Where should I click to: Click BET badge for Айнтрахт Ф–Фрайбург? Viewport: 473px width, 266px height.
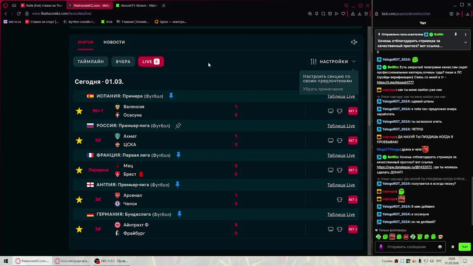[x=353, y=229]
